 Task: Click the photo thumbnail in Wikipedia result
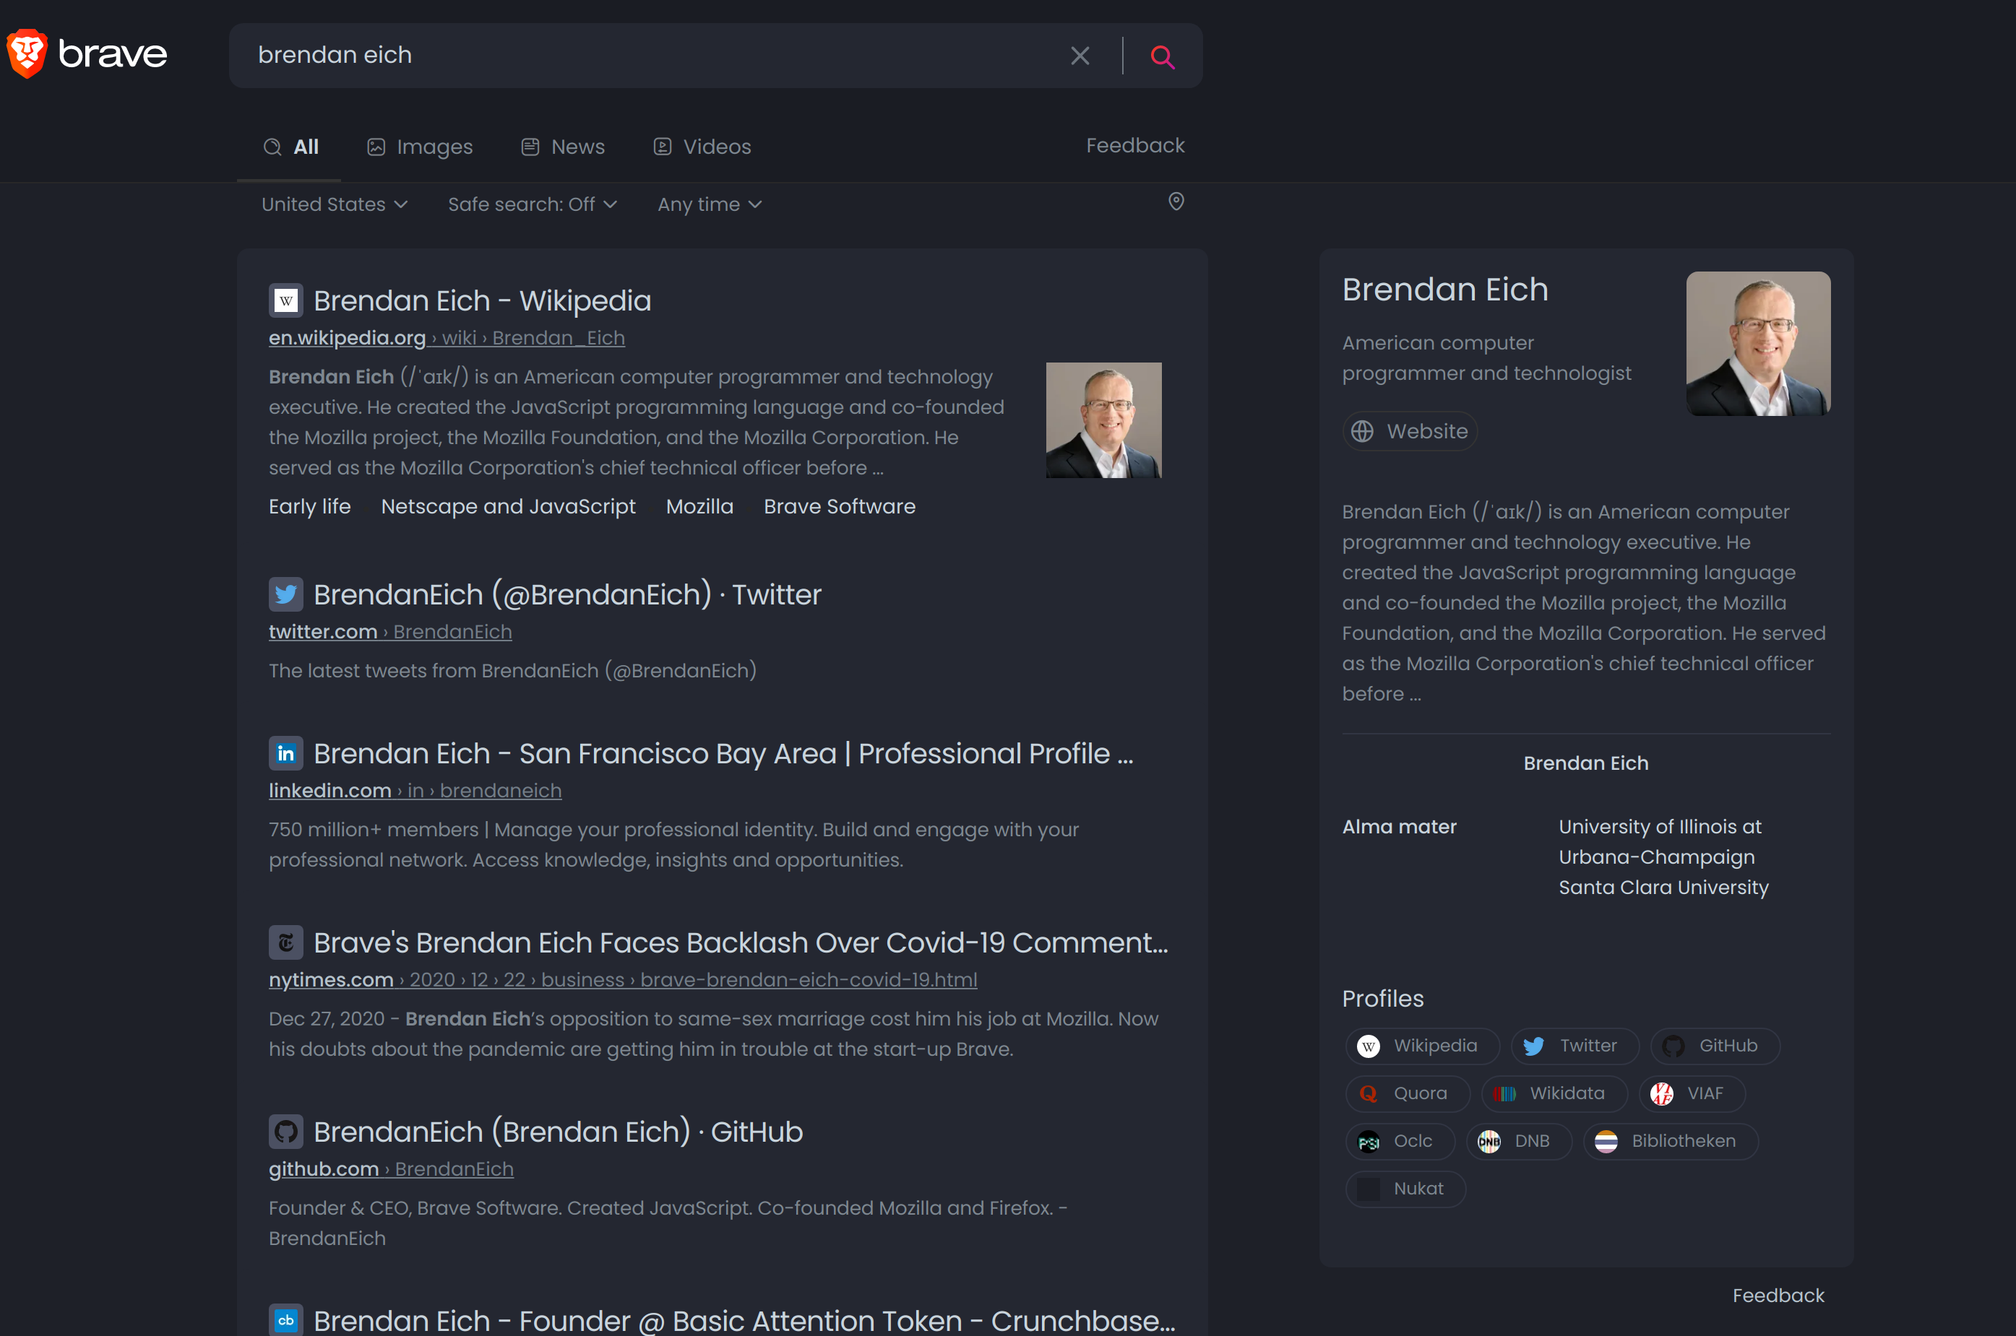coord(1104,421)
